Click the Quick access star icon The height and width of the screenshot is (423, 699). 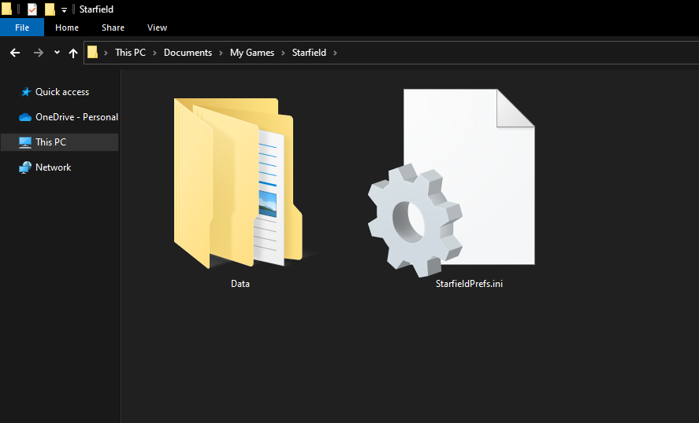point(26,92)
